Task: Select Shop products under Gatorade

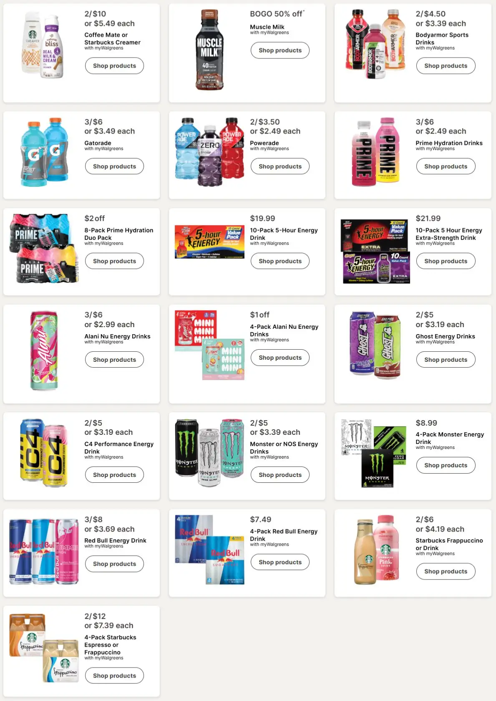Action: point(114,166)
